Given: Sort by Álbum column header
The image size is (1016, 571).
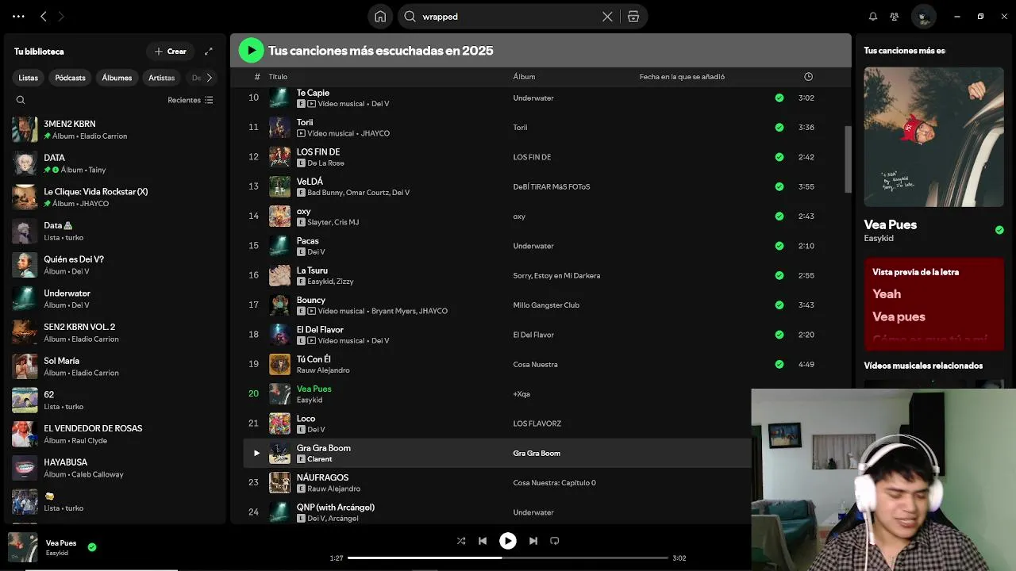Looking at the screenshot, I should click(x=524, y=77).
